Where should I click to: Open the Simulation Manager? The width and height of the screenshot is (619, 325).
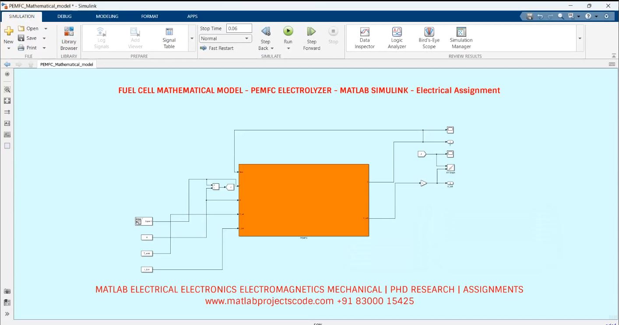point(461,37)
